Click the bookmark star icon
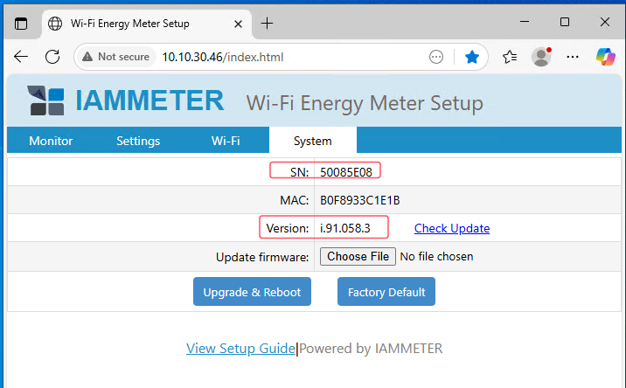 click(472, 57)
